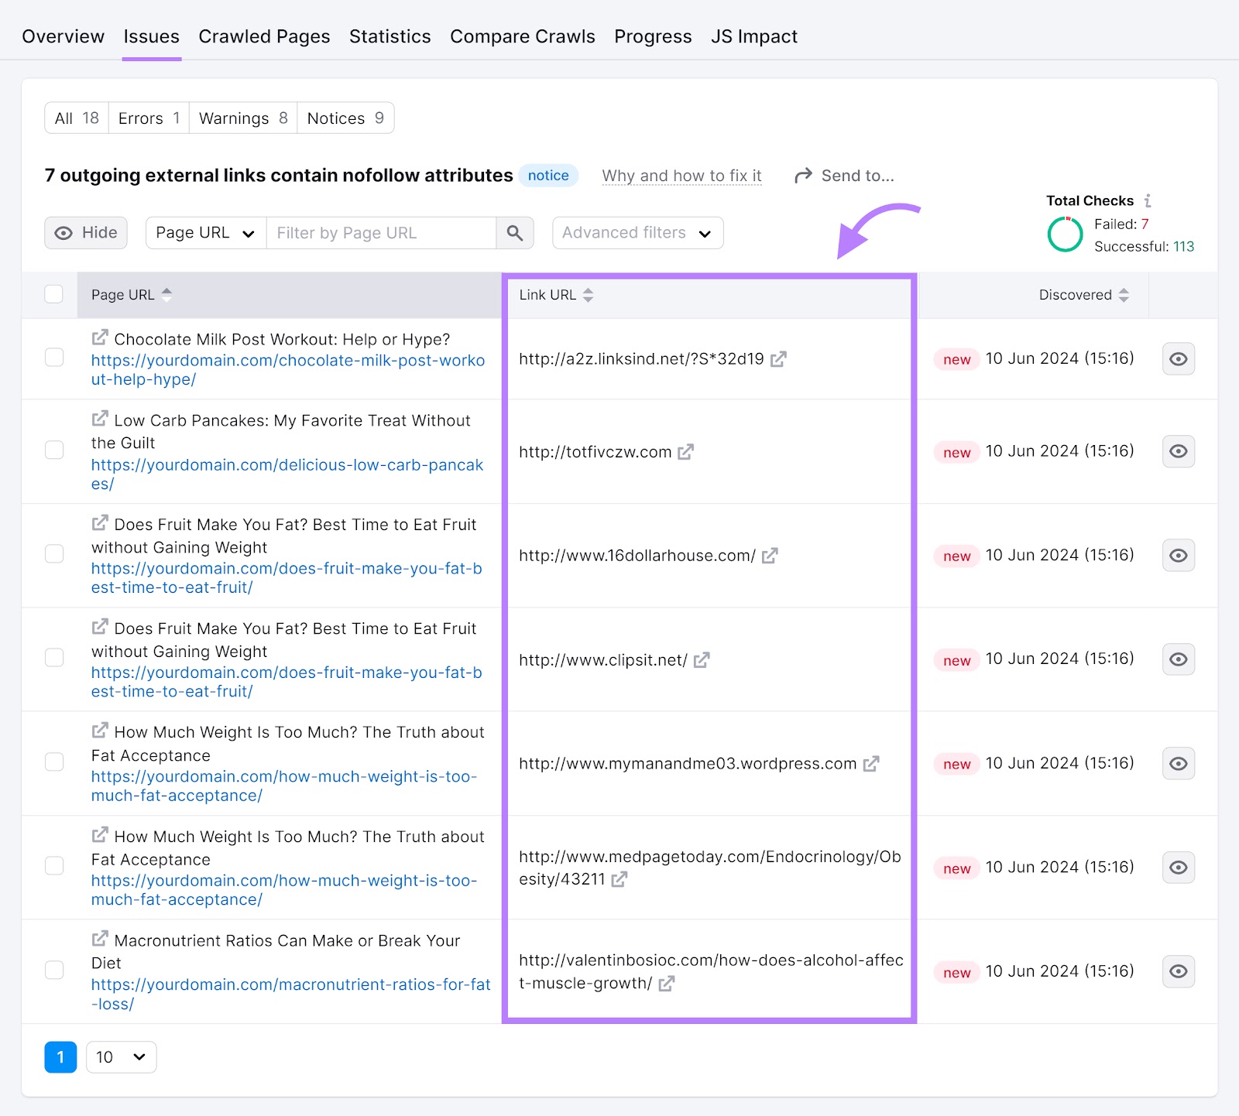Click the Why and how to fix it link
The image size is (1239, 1116).
coord(681,176)
